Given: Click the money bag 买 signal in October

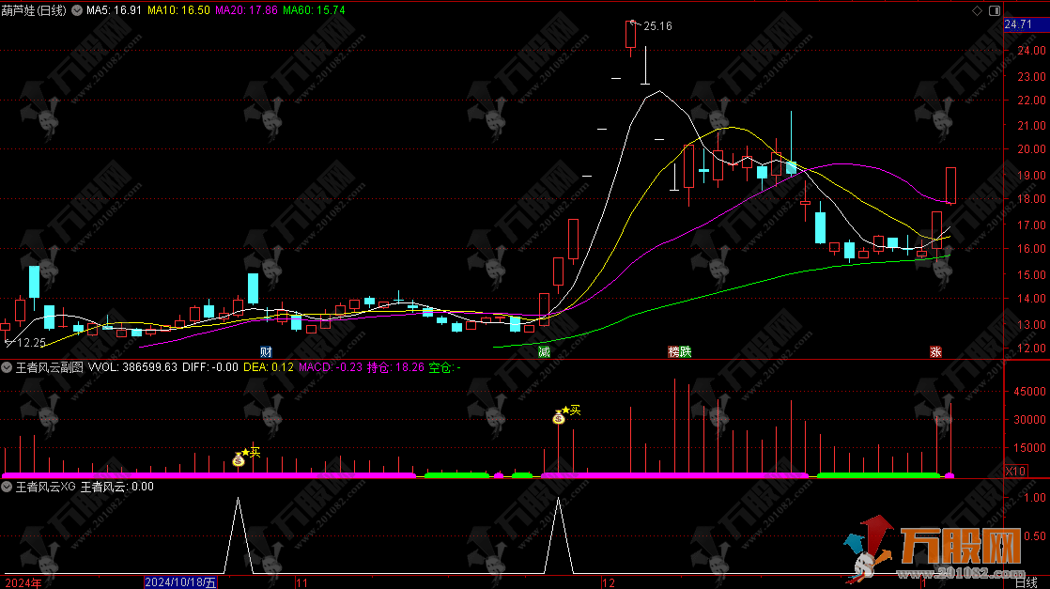Looking at the screenshot, I should pos(239,460).
